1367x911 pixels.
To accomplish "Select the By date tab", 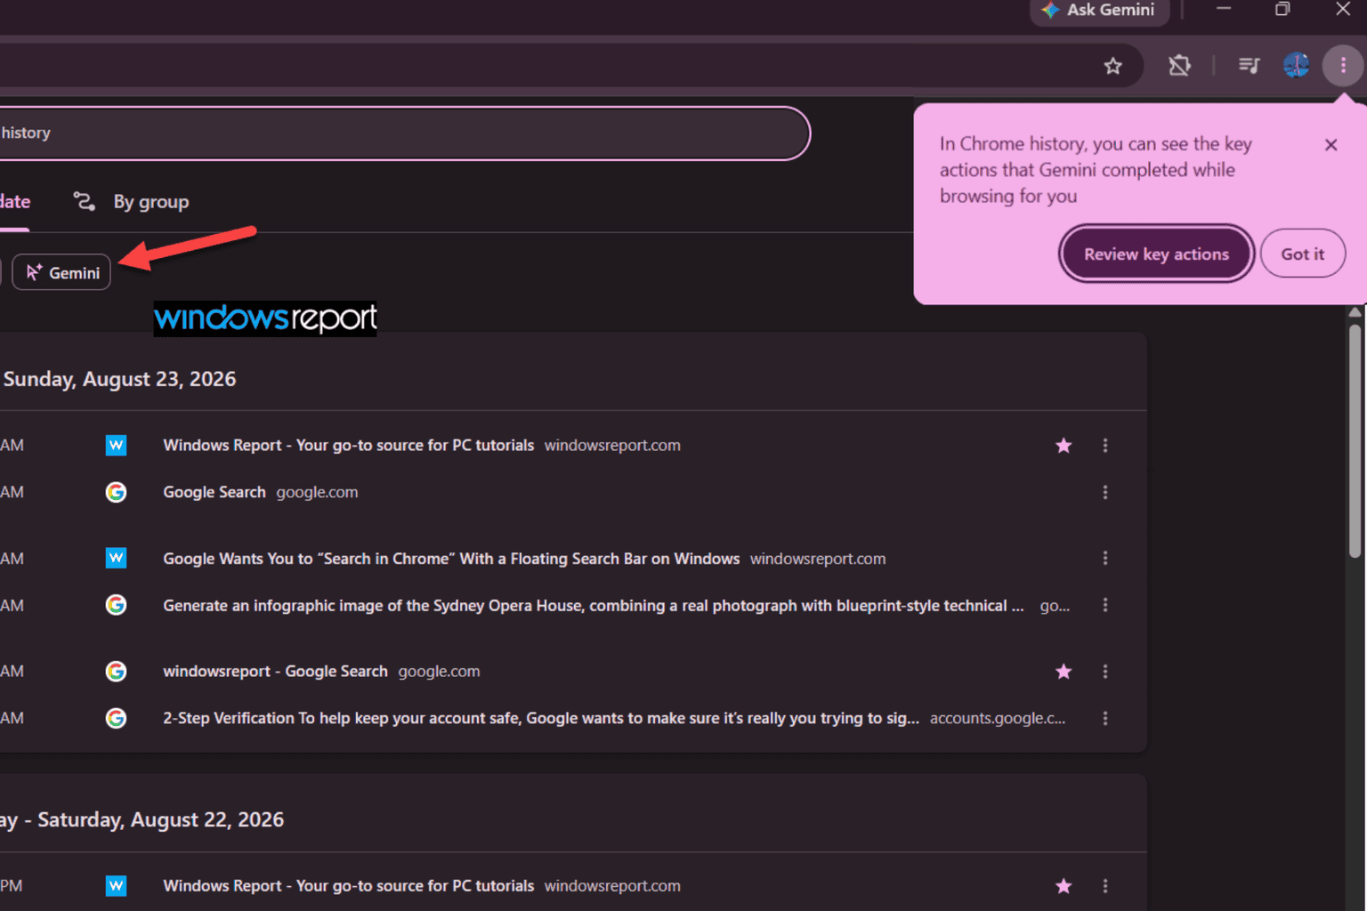I will tap(15, 202).
